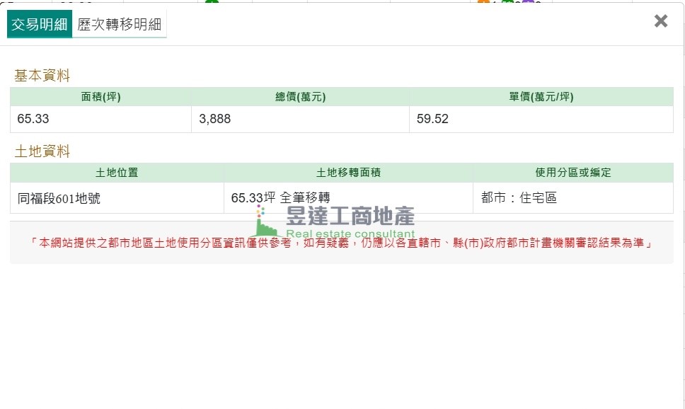Click the 土地移轉面積 column header
Viewport: 685px width, 409px height.
[x=348, y=173]
